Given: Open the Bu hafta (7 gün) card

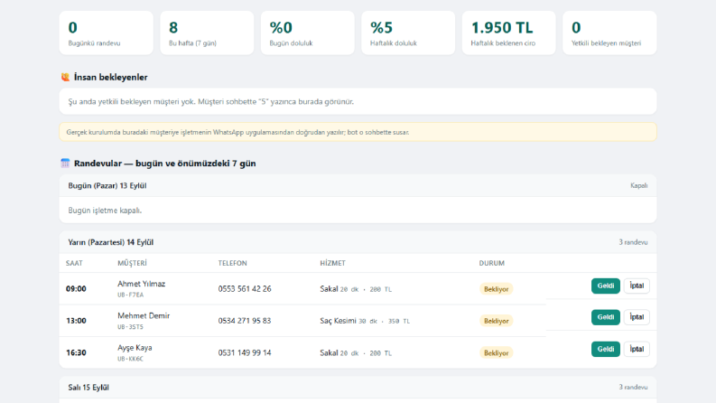Looking at the screenshot, I should [x=207, y=33].
